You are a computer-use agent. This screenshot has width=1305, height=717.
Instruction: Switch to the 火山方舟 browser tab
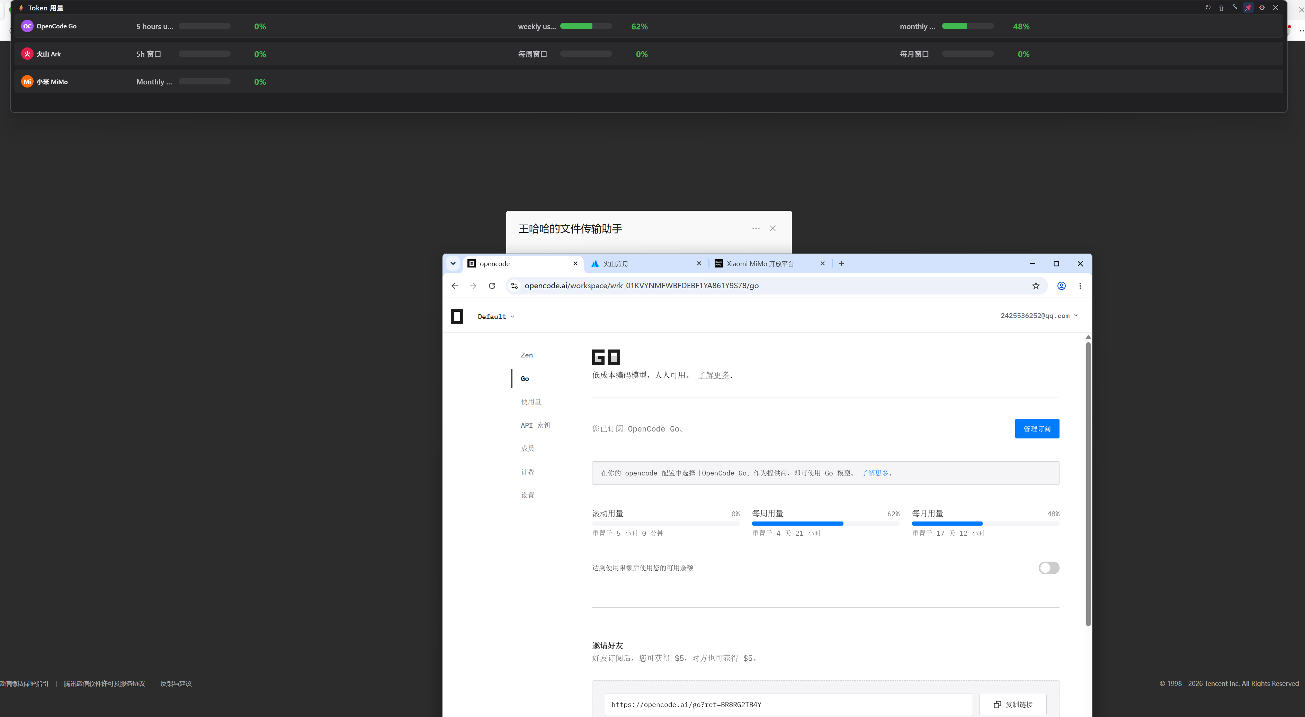coord(645,264)
